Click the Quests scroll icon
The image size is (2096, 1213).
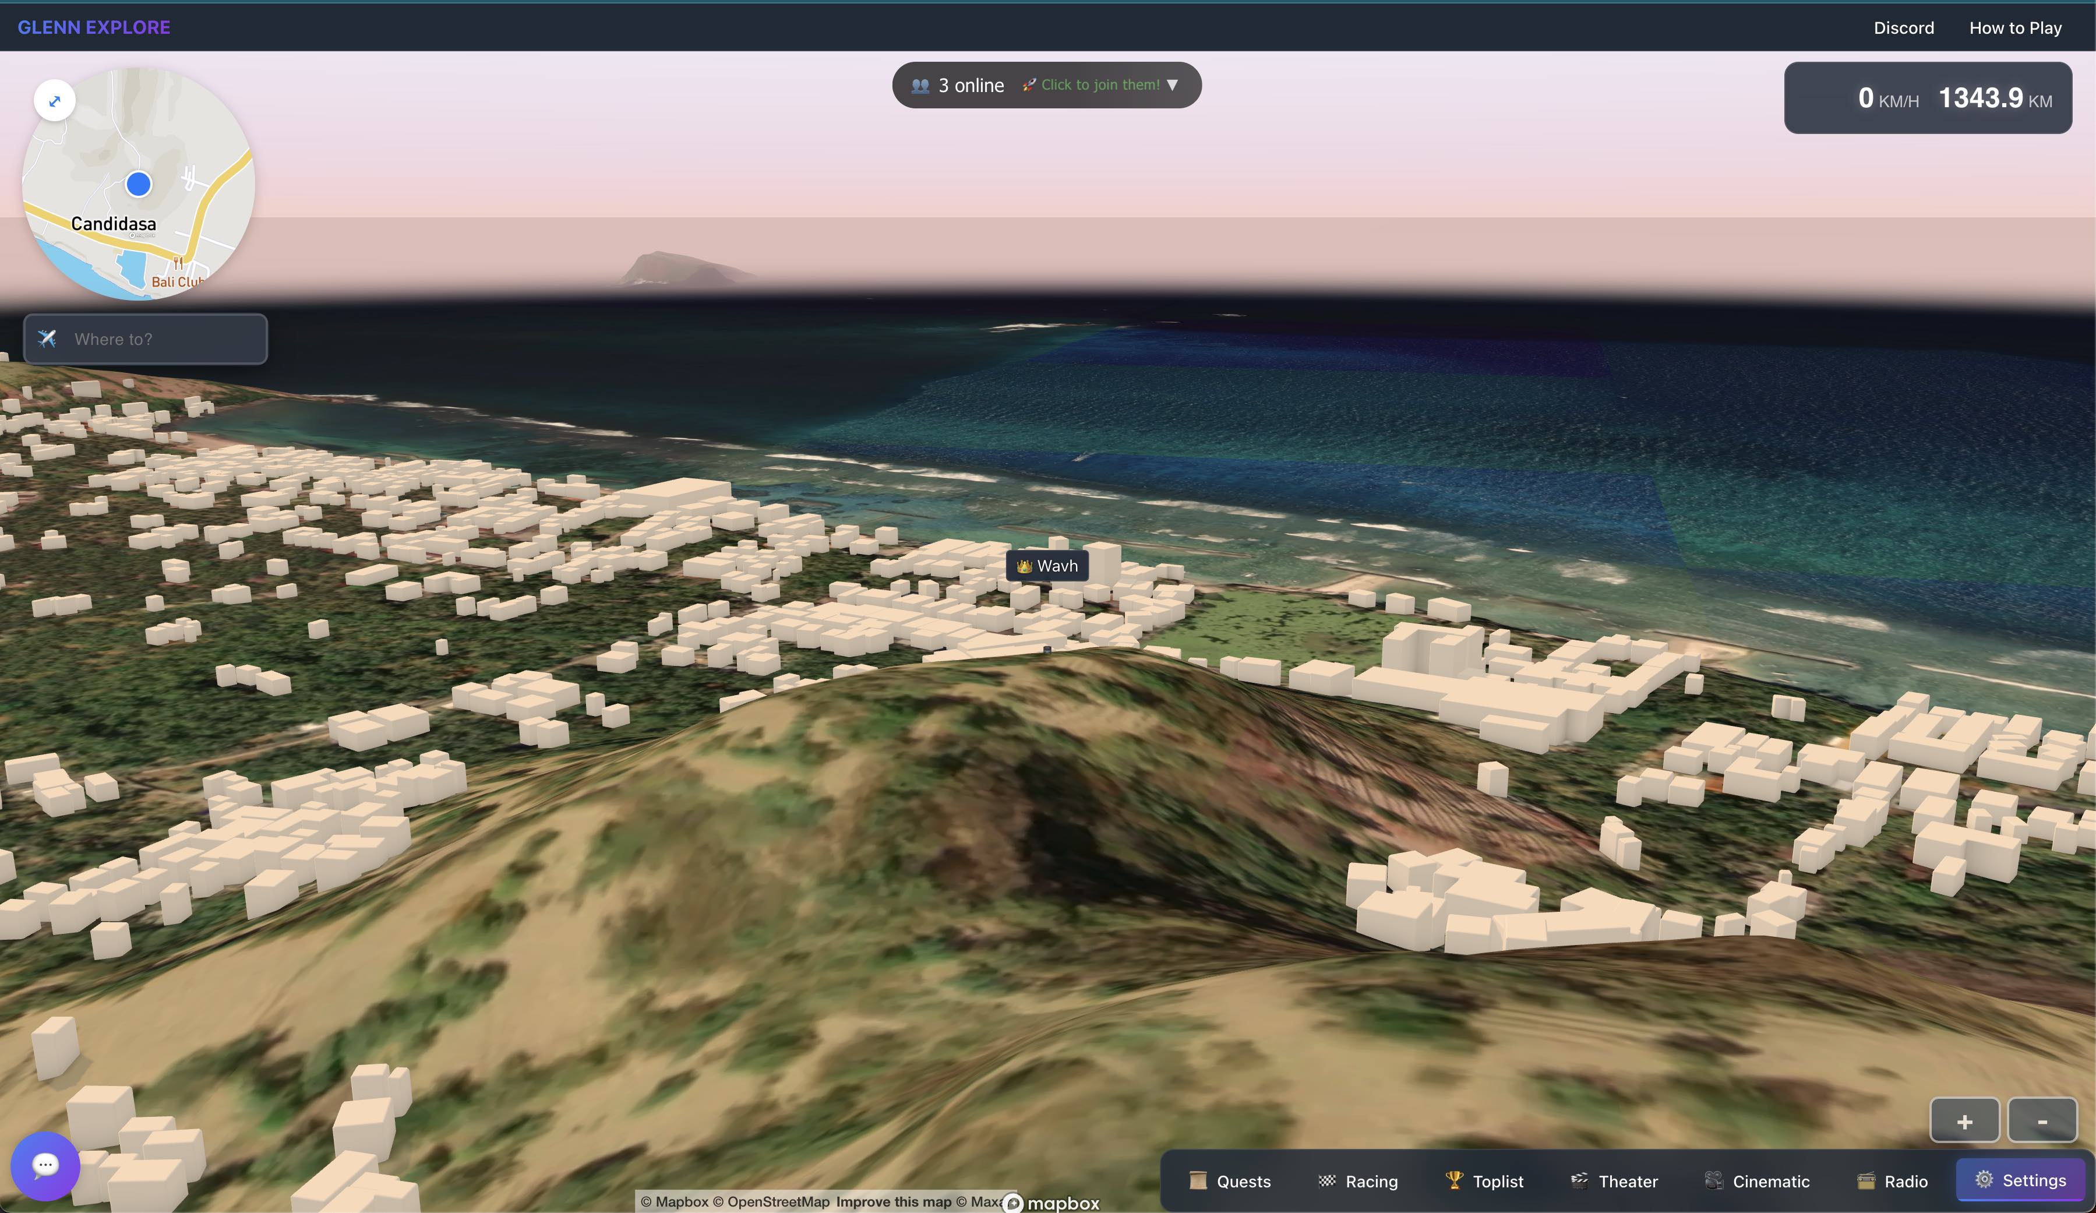[x=1198, y=1180]
